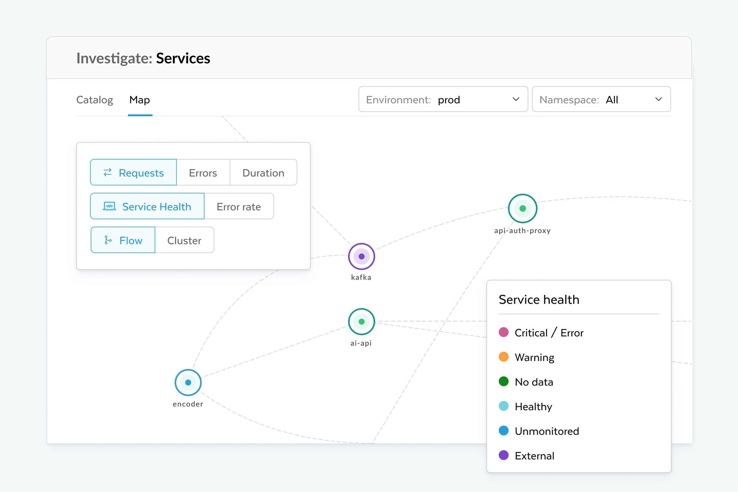Select the api-auth-proxy service node
738x492 pixels.
[x=522, y=208]
